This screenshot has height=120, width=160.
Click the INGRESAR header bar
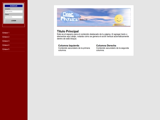click(x=14, y=6)
